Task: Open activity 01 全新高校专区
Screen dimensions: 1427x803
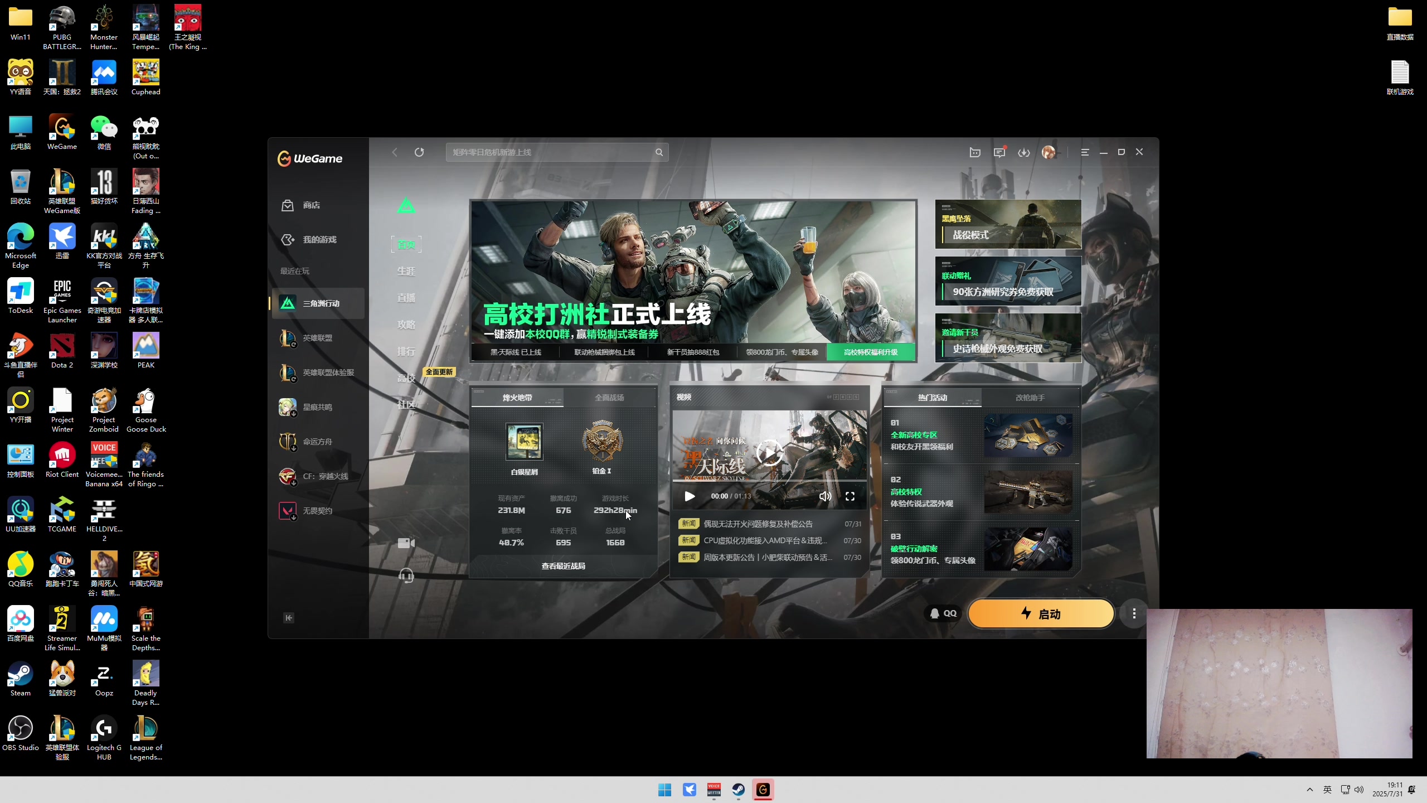Action: click(981, 435)
